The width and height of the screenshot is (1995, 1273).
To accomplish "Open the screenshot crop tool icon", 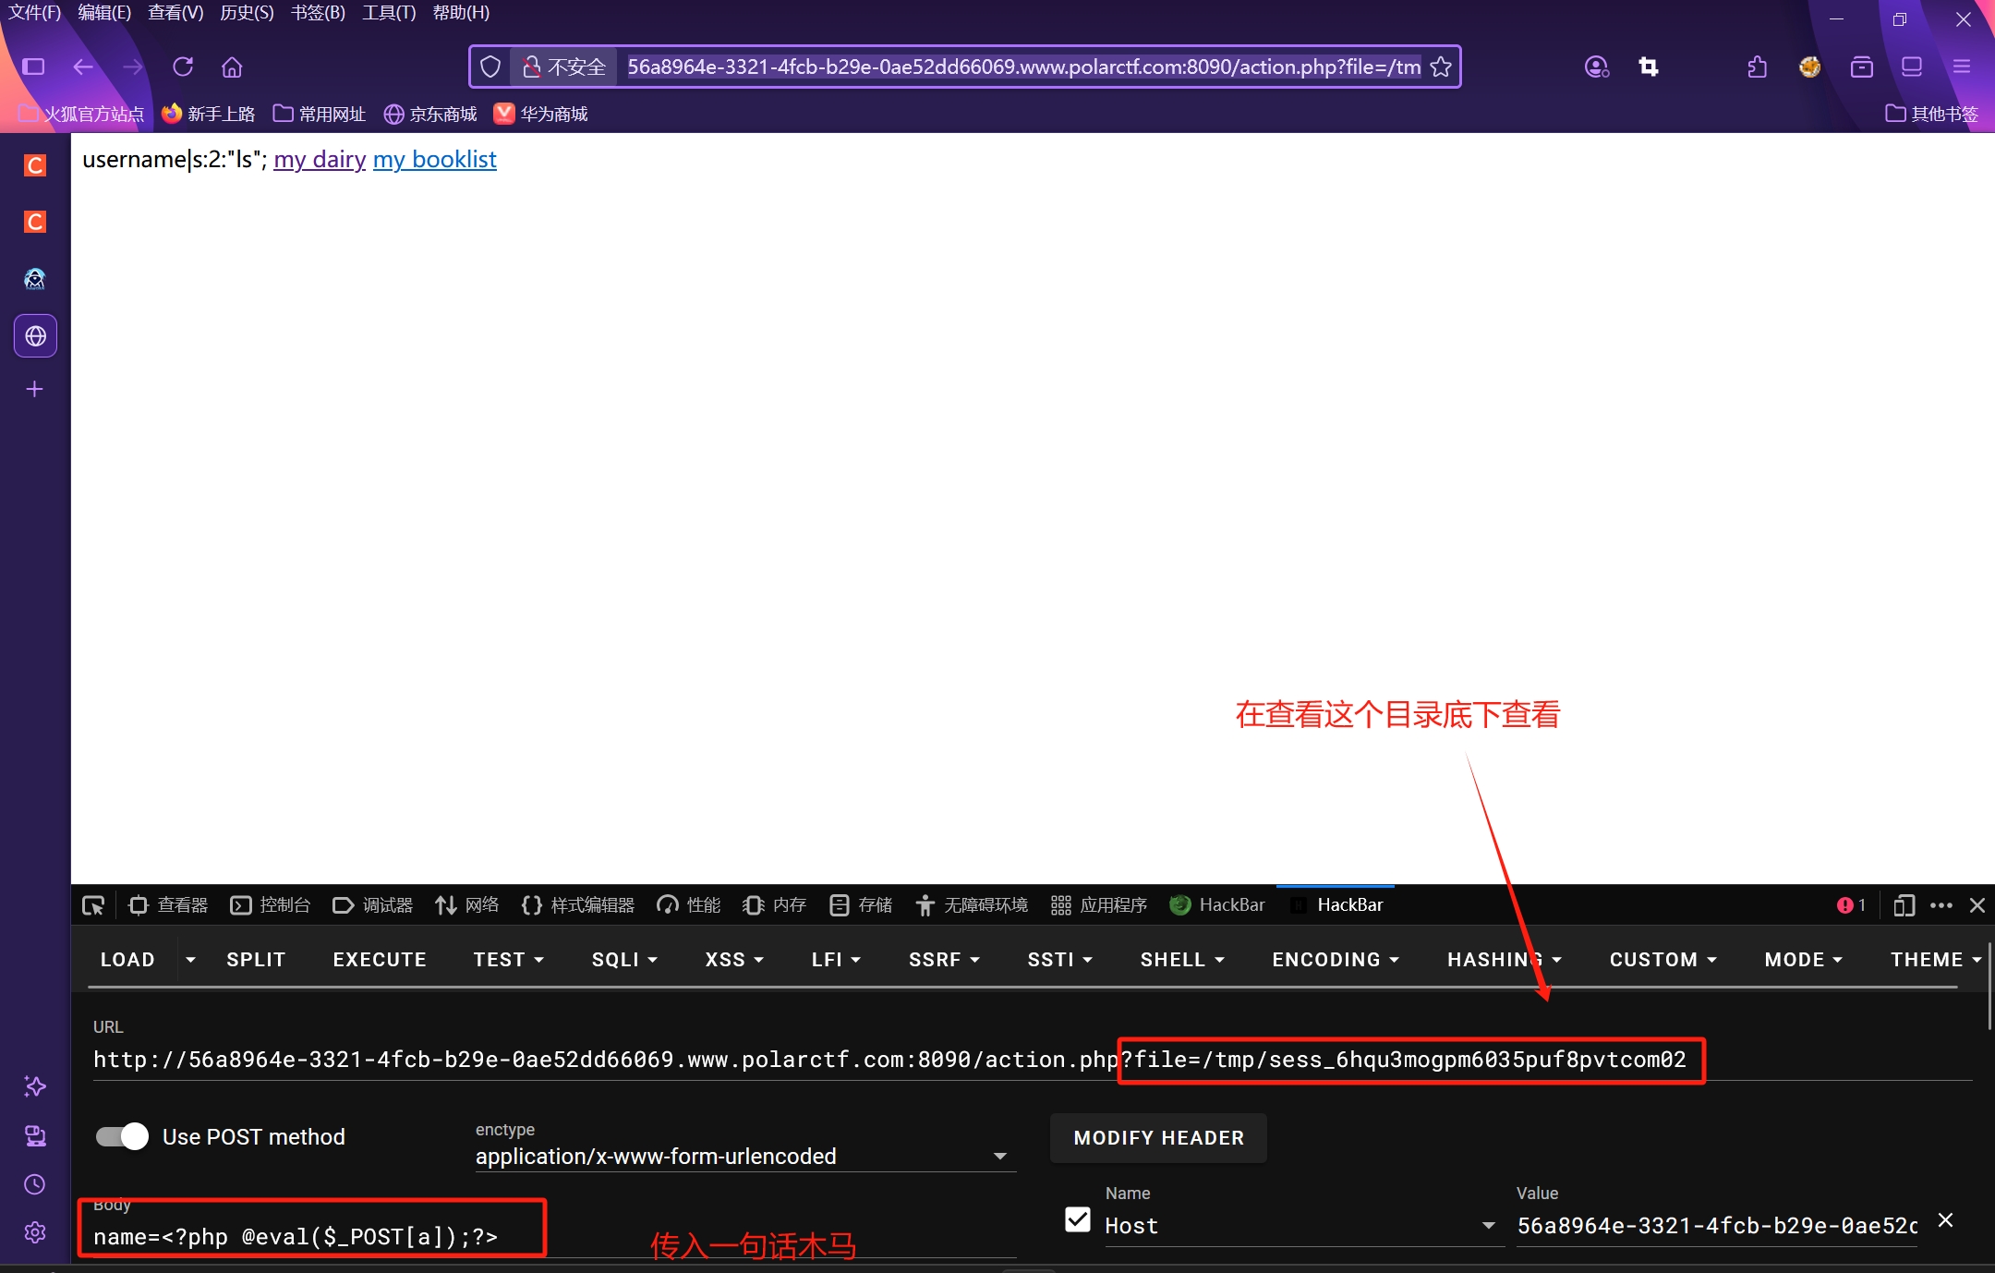I will coord(1649,67).
